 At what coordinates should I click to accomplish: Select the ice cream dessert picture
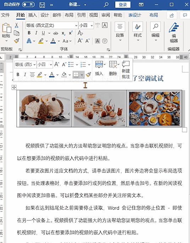45,108
